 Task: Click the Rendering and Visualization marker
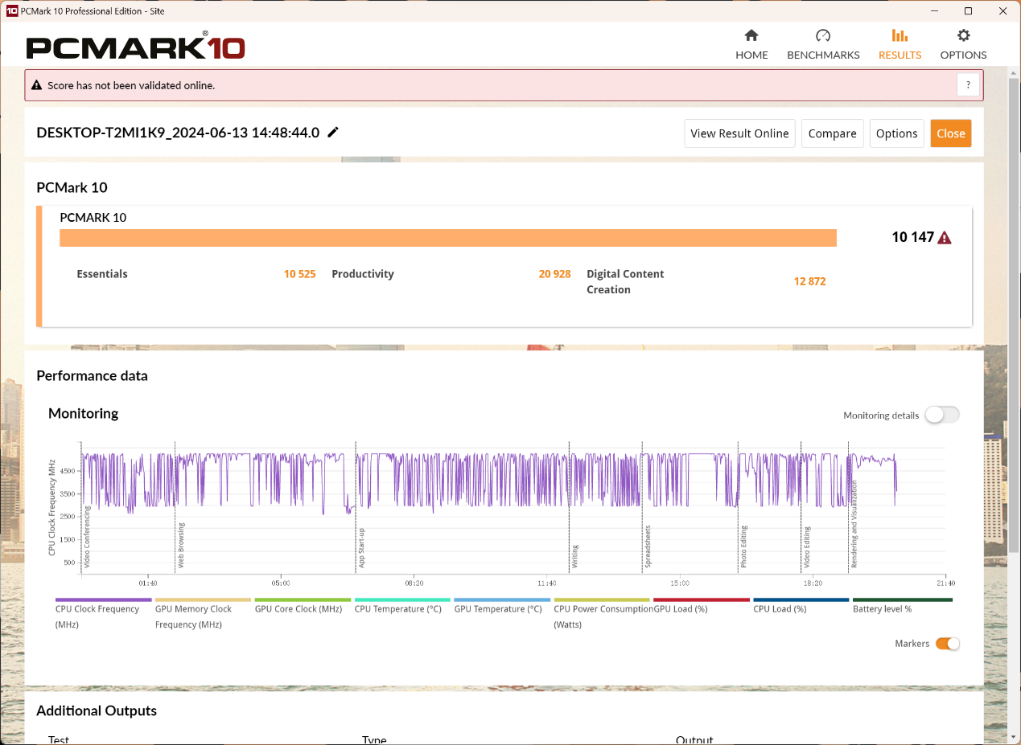(x=854, y=525)
